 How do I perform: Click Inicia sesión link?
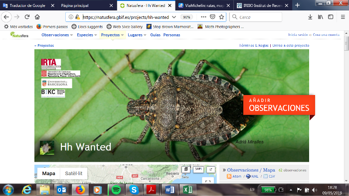298,35
